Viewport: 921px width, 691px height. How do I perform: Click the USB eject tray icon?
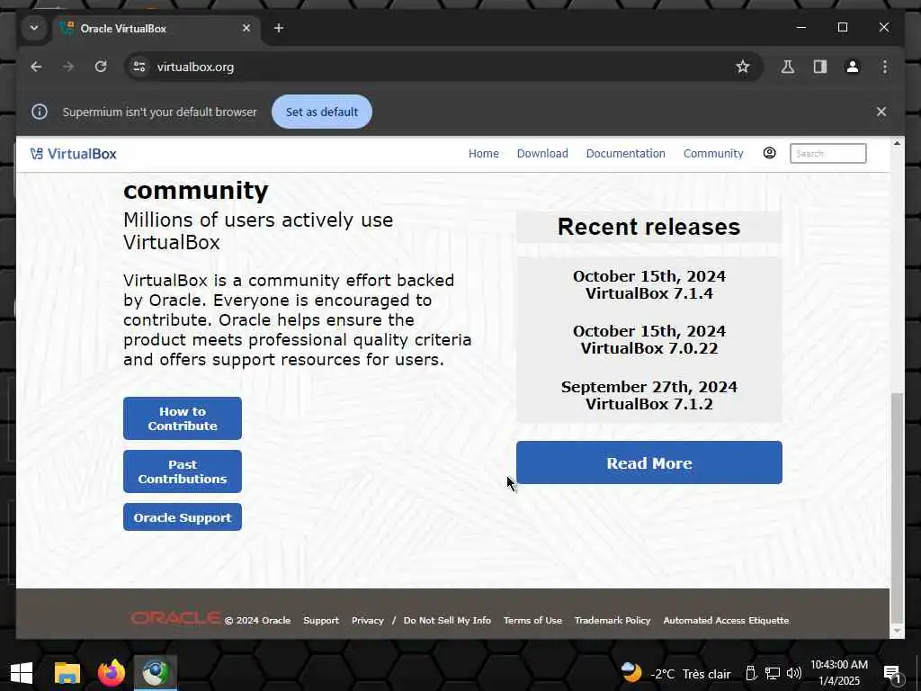[x=751, y=674]
